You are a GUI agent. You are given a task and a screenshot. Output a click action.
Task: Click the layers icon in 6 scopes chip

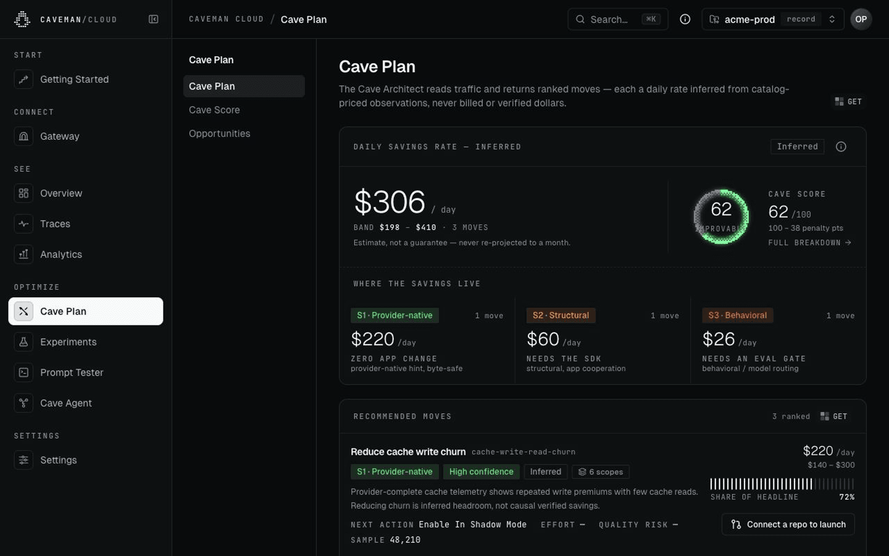[x=582, y=472]
